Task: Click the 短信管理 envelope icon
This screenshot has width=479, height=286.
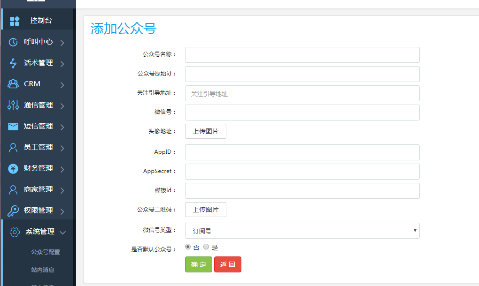Action: coord(14,126)
